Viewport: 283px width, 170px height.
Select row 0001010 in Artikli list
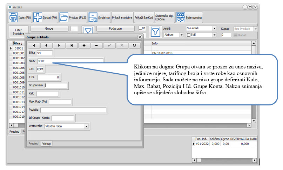point(19,87)
